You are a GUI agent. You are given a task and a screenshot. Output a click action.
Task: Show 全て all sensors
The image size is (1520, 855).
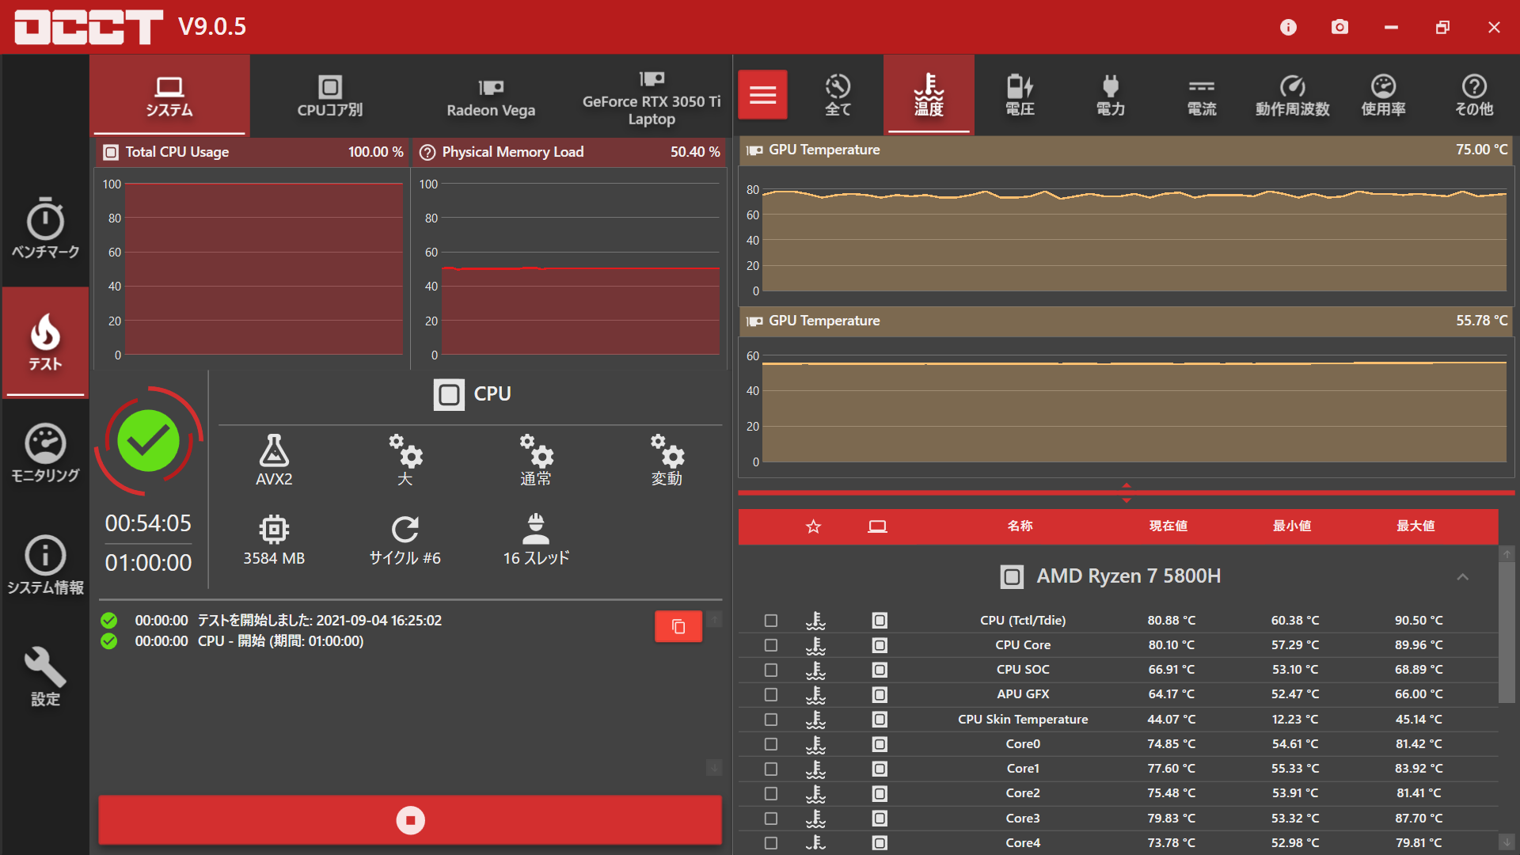(x=838, y=95)
